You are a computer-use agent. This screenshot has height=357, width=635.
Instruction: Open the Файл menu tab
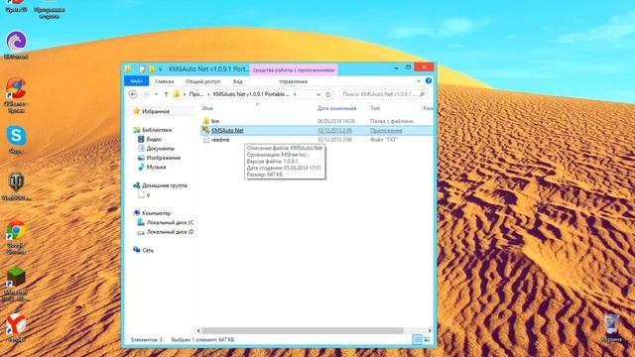tap(137, 81)
